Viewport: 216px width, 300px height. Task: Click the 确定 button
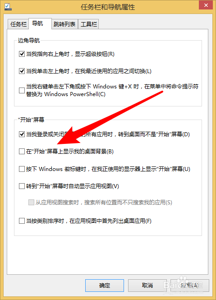pyautogui.click(x=105, y=286)
